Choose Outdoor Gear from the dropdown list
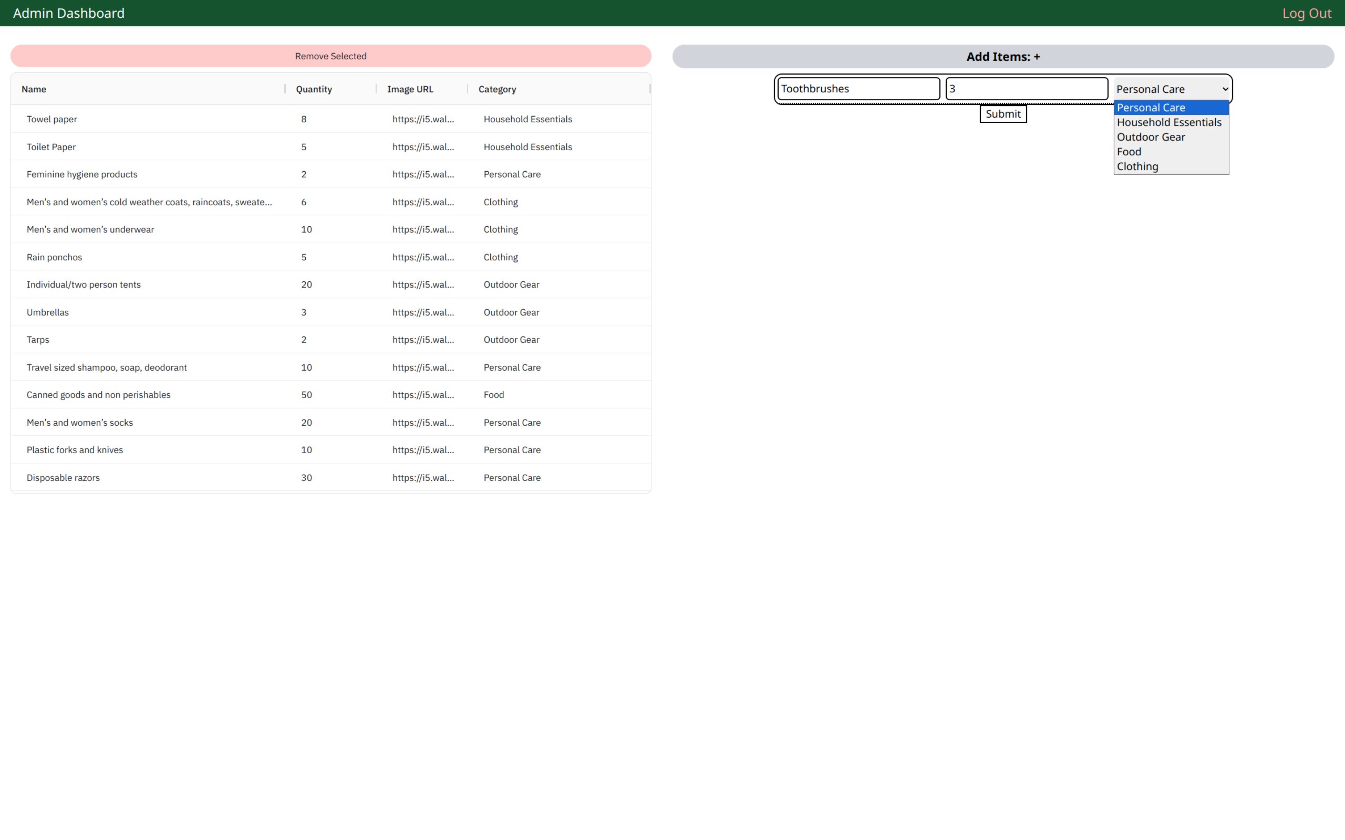 (x=1151, y=137)
